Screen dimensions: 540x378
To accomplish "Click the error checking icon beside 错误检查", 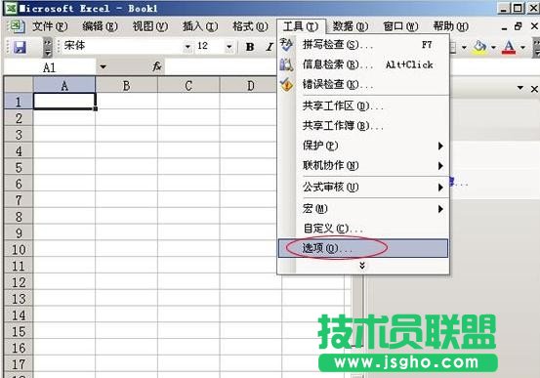I will pyautogui.click(x=286, y=84).
